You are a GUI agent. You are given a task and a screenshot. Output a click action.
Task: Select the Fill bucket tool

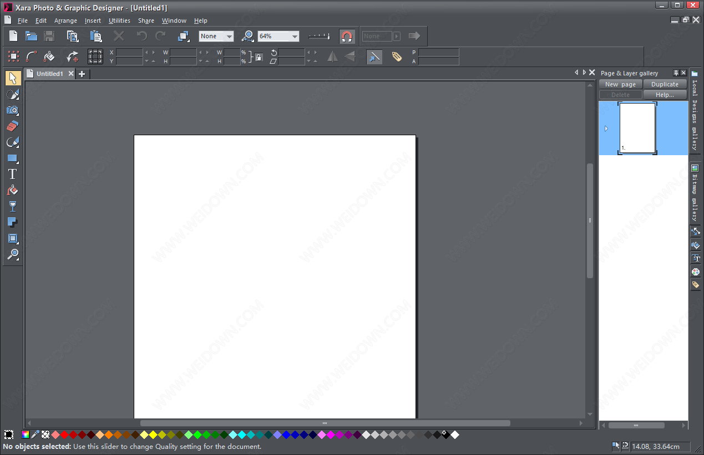tap(13, 191)
